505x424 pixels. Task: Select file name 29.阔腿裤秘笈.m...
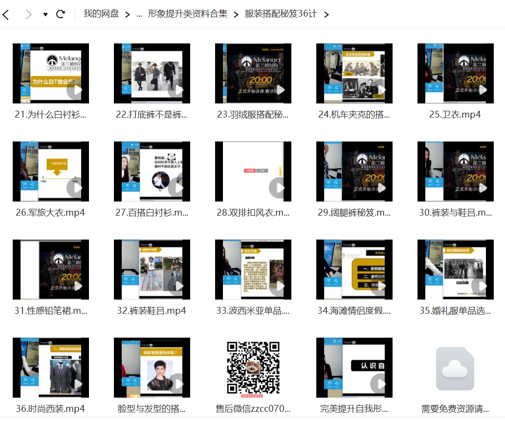click(x=354, y=212)
